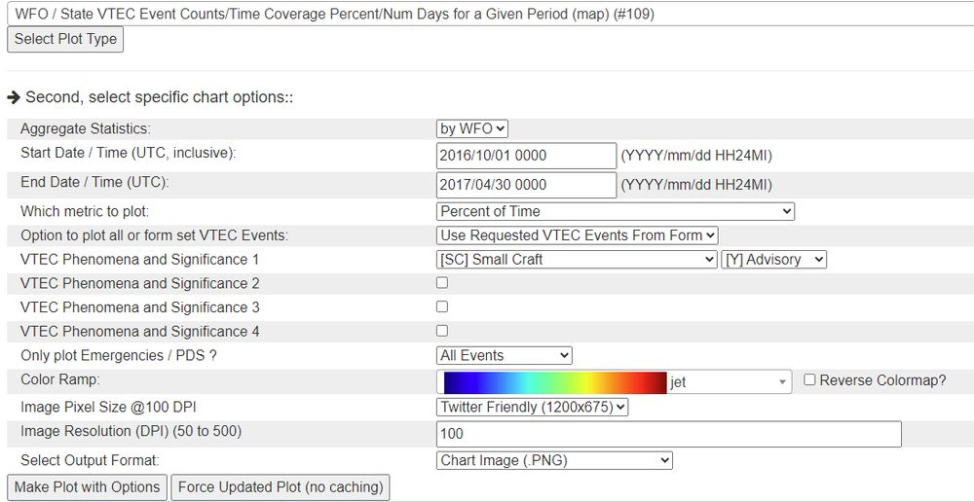Click the jet color ramp gradient preview
Viewport: 974px width, 502px height.
pyautogui.click(x=554, y=382)
